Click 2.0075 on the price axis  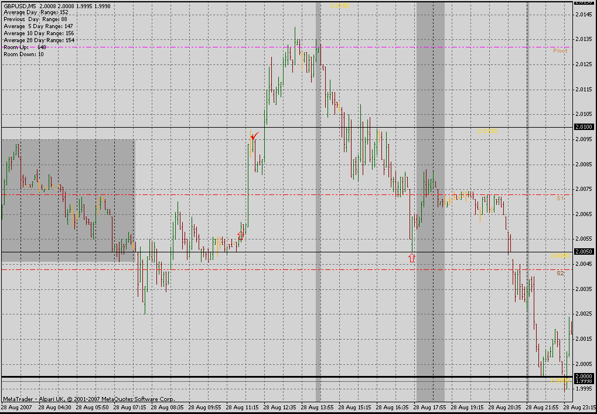584,189
